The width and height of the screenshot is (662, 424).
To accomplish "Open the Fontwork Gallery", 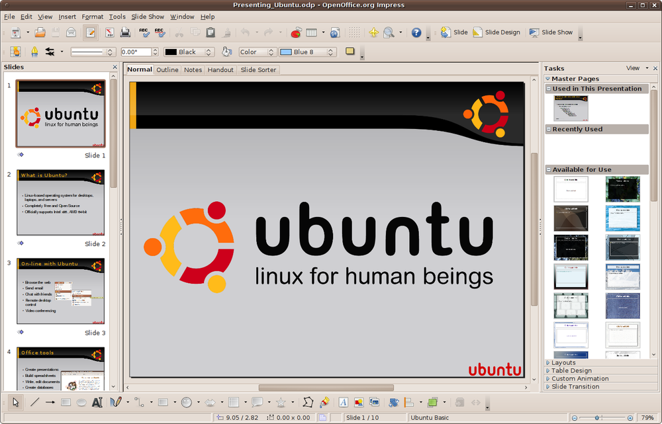I will tap(342, 402).
